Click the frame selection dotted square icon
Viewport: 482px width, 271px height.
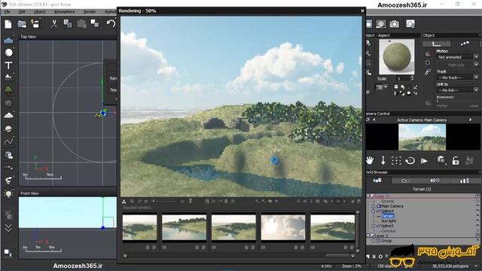click(x=396, y=160)
